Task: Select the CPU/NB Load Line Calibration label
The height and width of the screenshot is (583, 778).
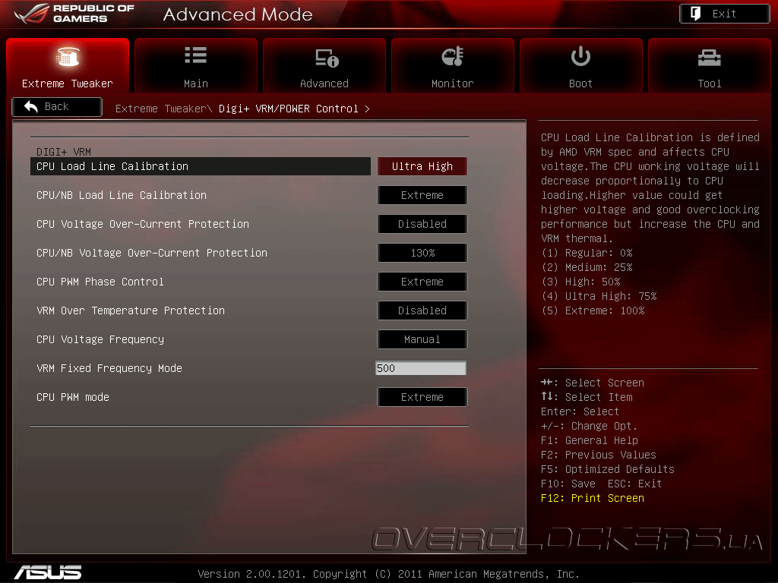Action: (x=122, y=195)
